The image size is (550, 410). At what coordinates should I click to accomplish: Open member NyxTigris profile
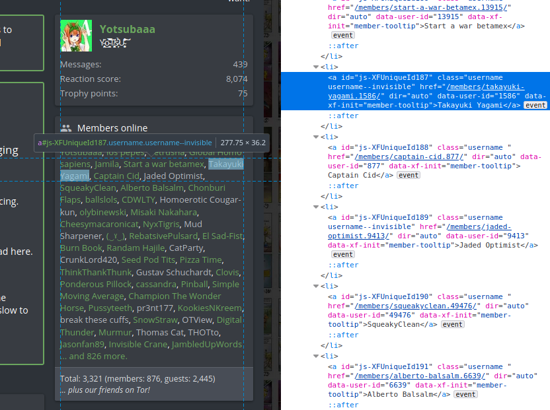click(161, 224)
